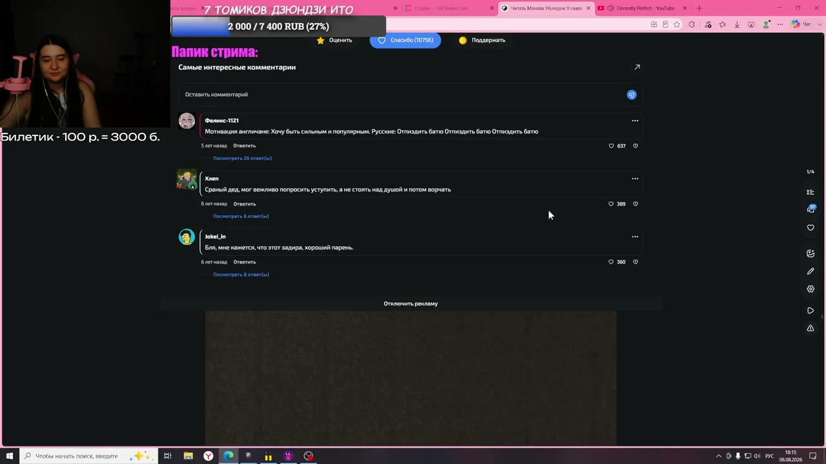Open Феликс-1121's avatar
This screenshot has height=464, width=826.
[x=186, y=121]
